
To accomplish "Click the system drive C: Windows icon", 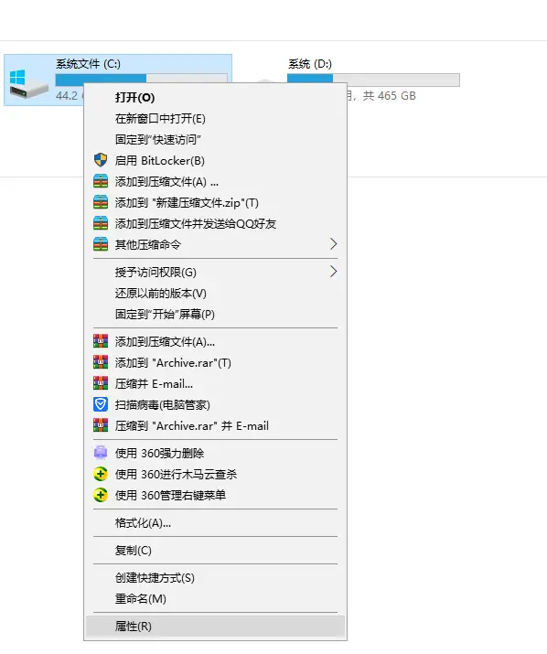I will (x=27, y=83).
